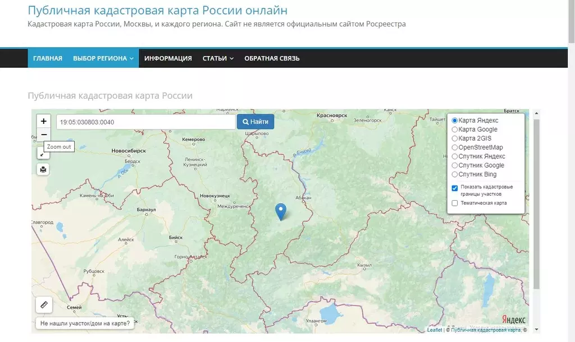Screen dimensions: 575x342
Task: Click the cadastral number search field
Action: point(146,122)
